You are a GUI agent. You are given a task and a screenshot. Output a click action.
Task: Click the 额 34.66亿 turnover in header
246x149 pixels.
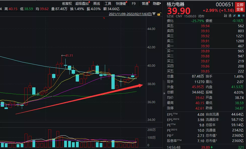[x=111, y=9]
